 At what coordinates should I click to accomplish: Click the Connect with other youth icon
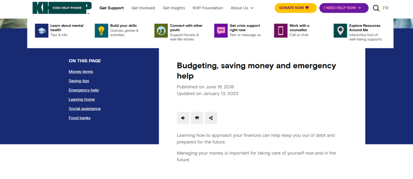161,31
